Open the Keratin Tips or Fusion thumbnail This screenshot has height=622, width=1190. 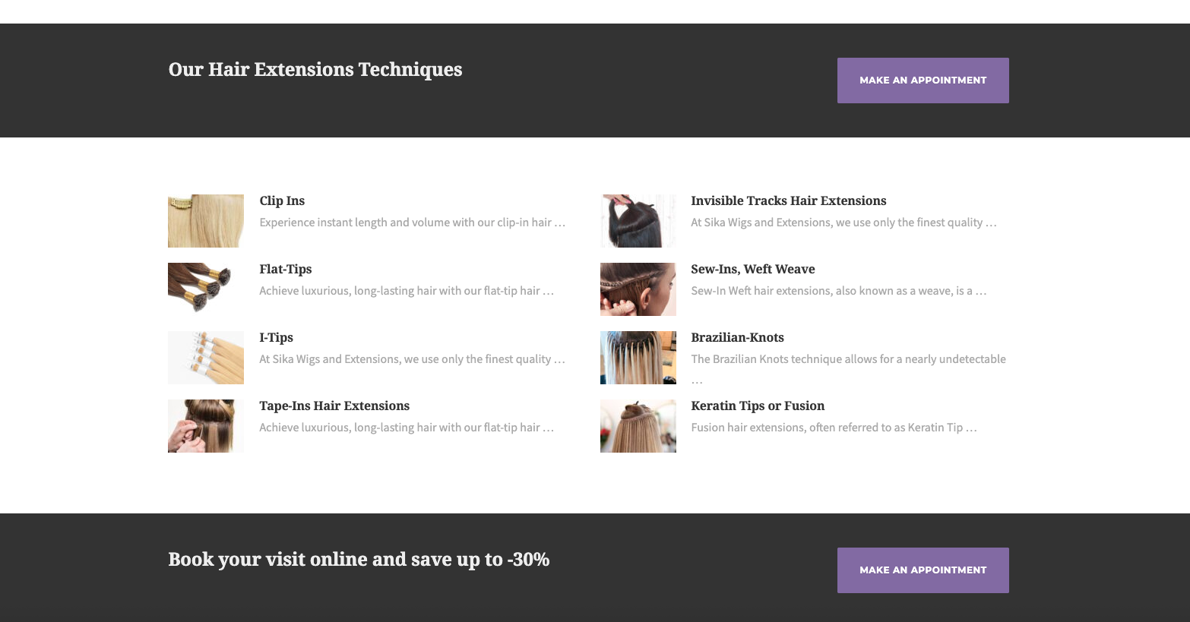(638, 426)
